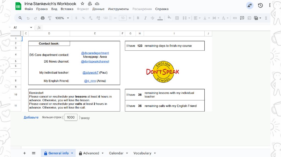Click the print icon in toolbar
Image resolution: width=281 pixels, height=157 pixels.
pos(43,18)
